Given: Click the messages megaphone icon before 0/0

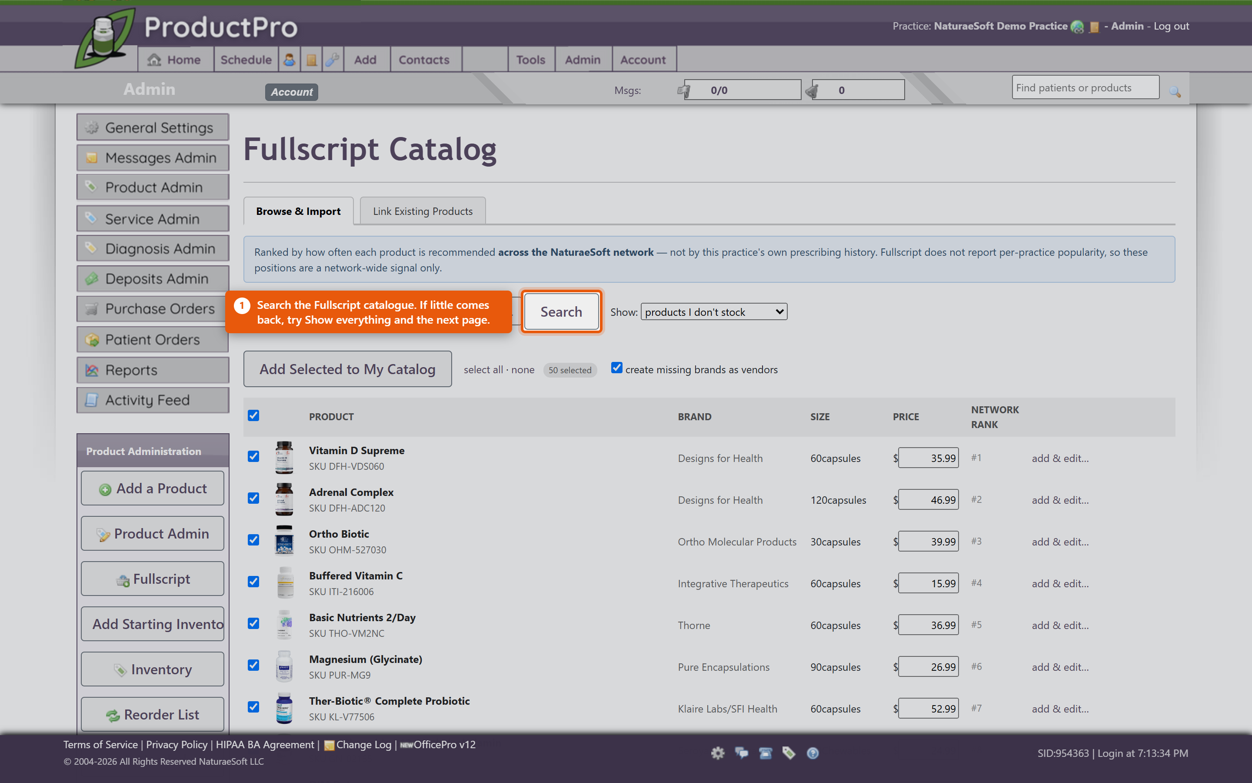Looking at the screenshot, I should [x=683, y=90].
